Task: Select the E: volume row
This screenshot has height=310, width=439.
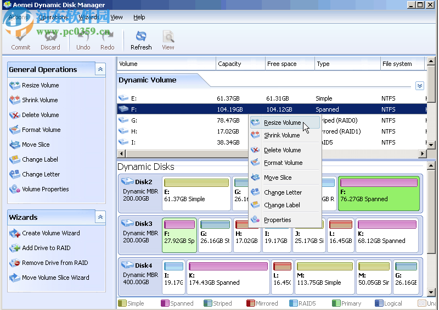Action: [x=272, y=98]
